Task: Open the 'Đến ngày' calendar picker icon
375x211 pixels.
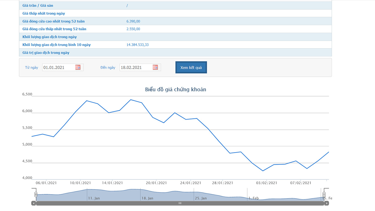Action: (x=155, y=67)
